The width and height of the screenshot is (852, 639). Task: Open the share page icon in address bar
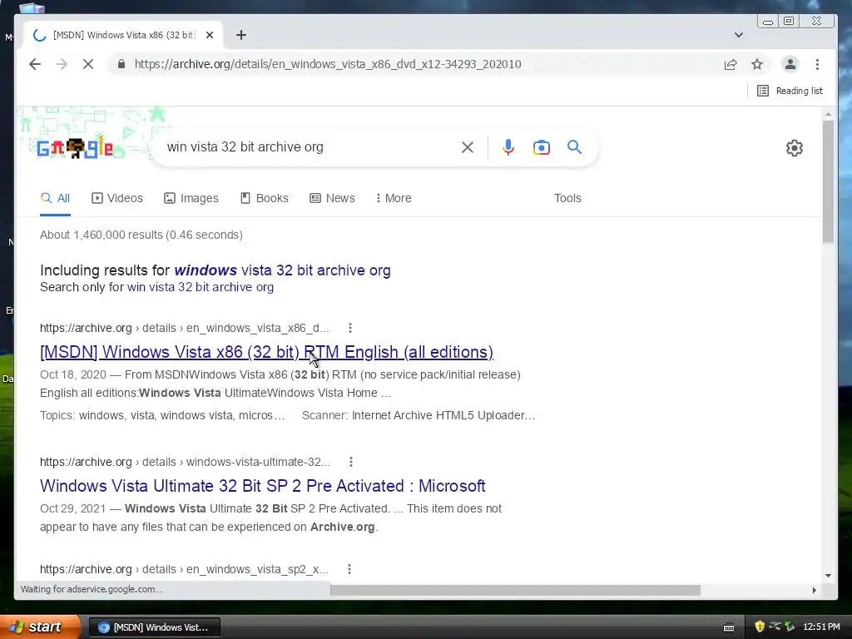(x=731, y=64)
